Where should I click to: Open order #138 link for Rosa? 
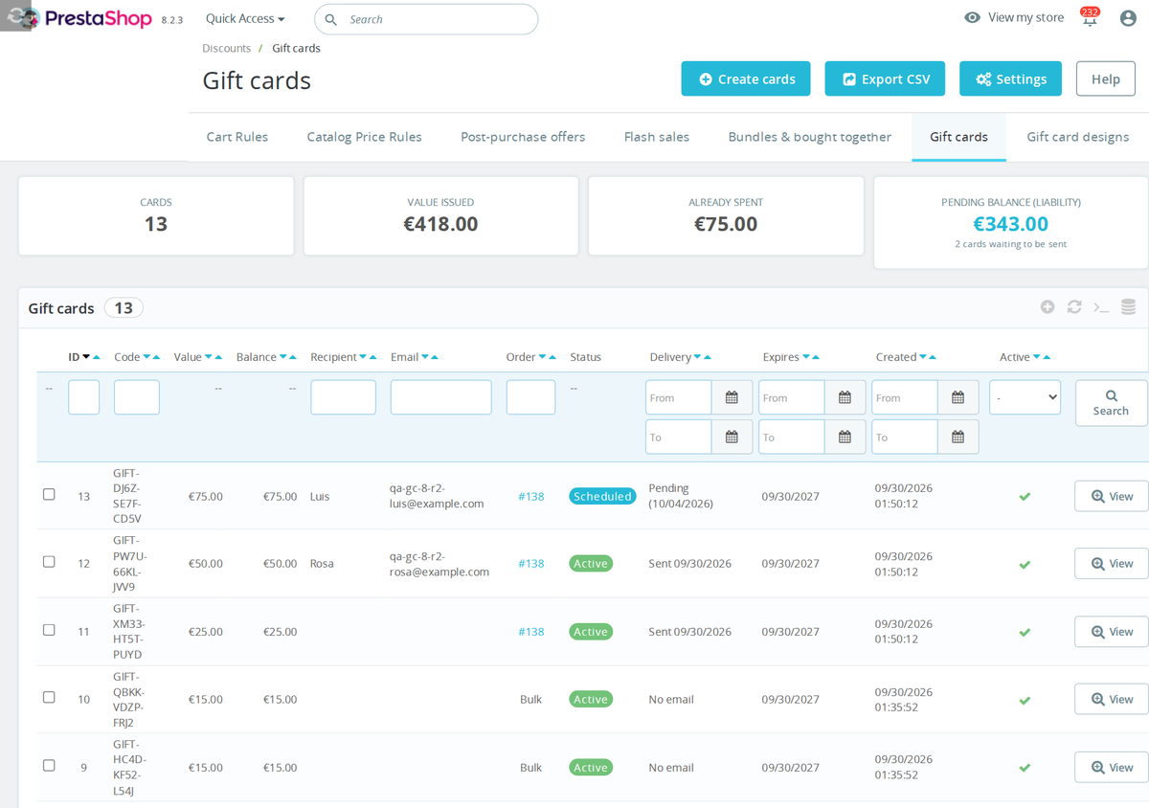(x=531, y=564)
